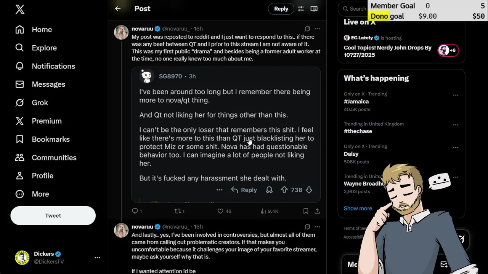The height and width of the screenshot is (274, 488).
Task: Click Show more under trends
Action: pos(358,208)
